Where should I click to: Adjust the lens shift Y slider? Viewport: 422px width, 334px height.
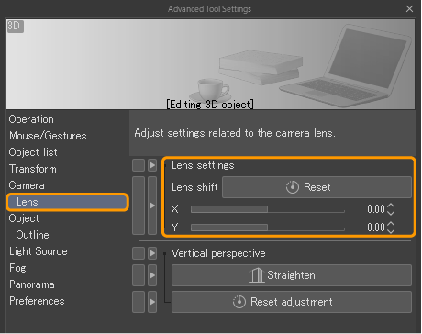click(x=268, y=228)
